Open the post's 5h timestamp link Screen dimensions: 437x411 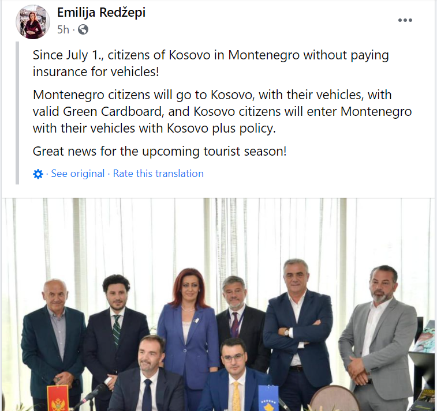click(63, 29)
